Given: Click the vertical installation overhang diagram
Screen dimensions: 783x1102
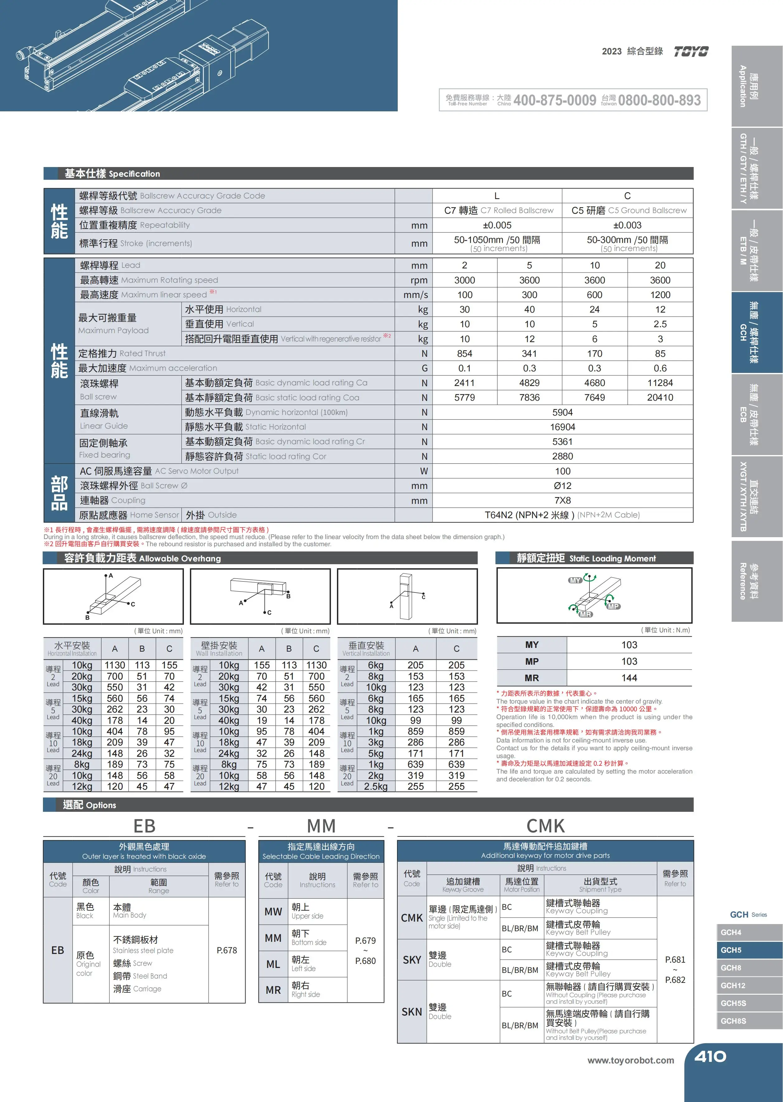Looking at the screenshot, I should tap(407, 597).
